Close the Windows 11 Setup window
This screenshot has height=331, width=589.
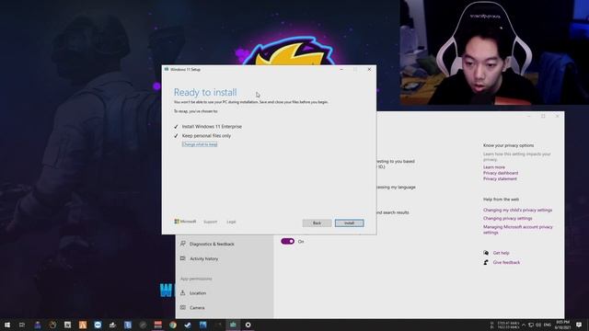pos(369,70)
